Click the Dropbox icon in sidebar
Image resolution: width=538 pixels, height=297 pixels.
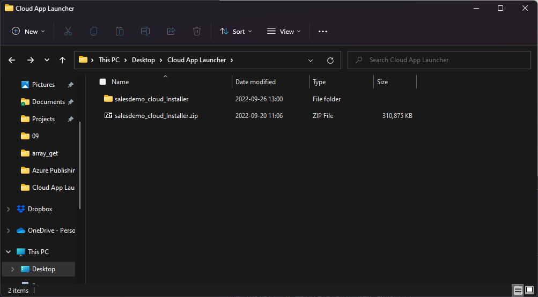[21, 209]
